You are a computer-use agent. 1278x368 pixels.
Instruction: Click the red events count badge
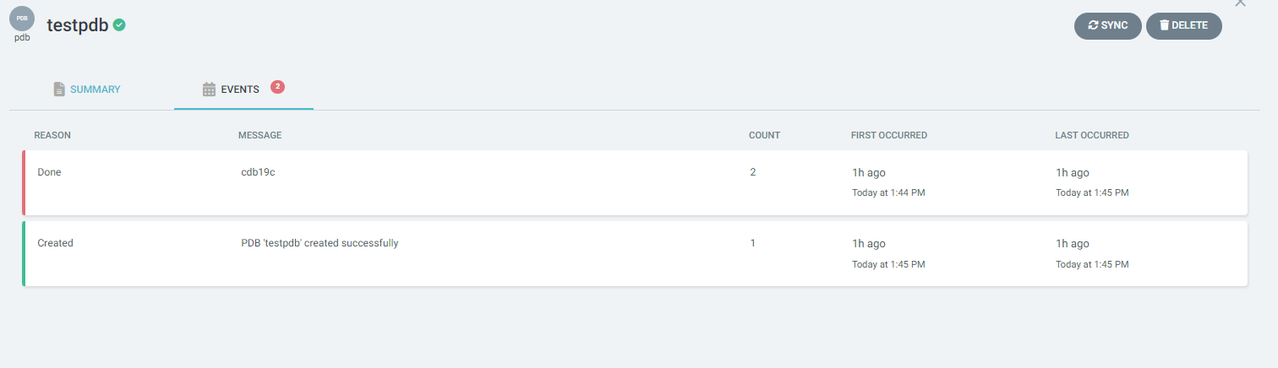(x=277, y=86)
